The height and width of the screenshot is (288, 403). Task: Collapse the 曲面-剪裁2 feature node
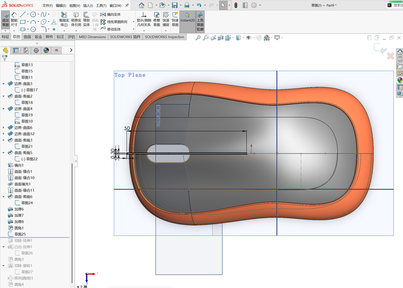tap(3, 96)
